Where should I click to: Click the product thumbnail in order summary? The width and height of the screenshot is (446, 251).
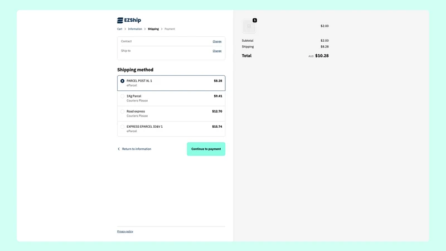(x=249, y=26)
